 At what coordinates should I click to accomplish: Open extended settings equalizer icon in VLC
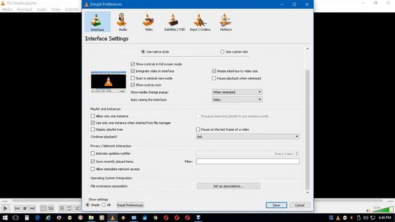[51, 208]
